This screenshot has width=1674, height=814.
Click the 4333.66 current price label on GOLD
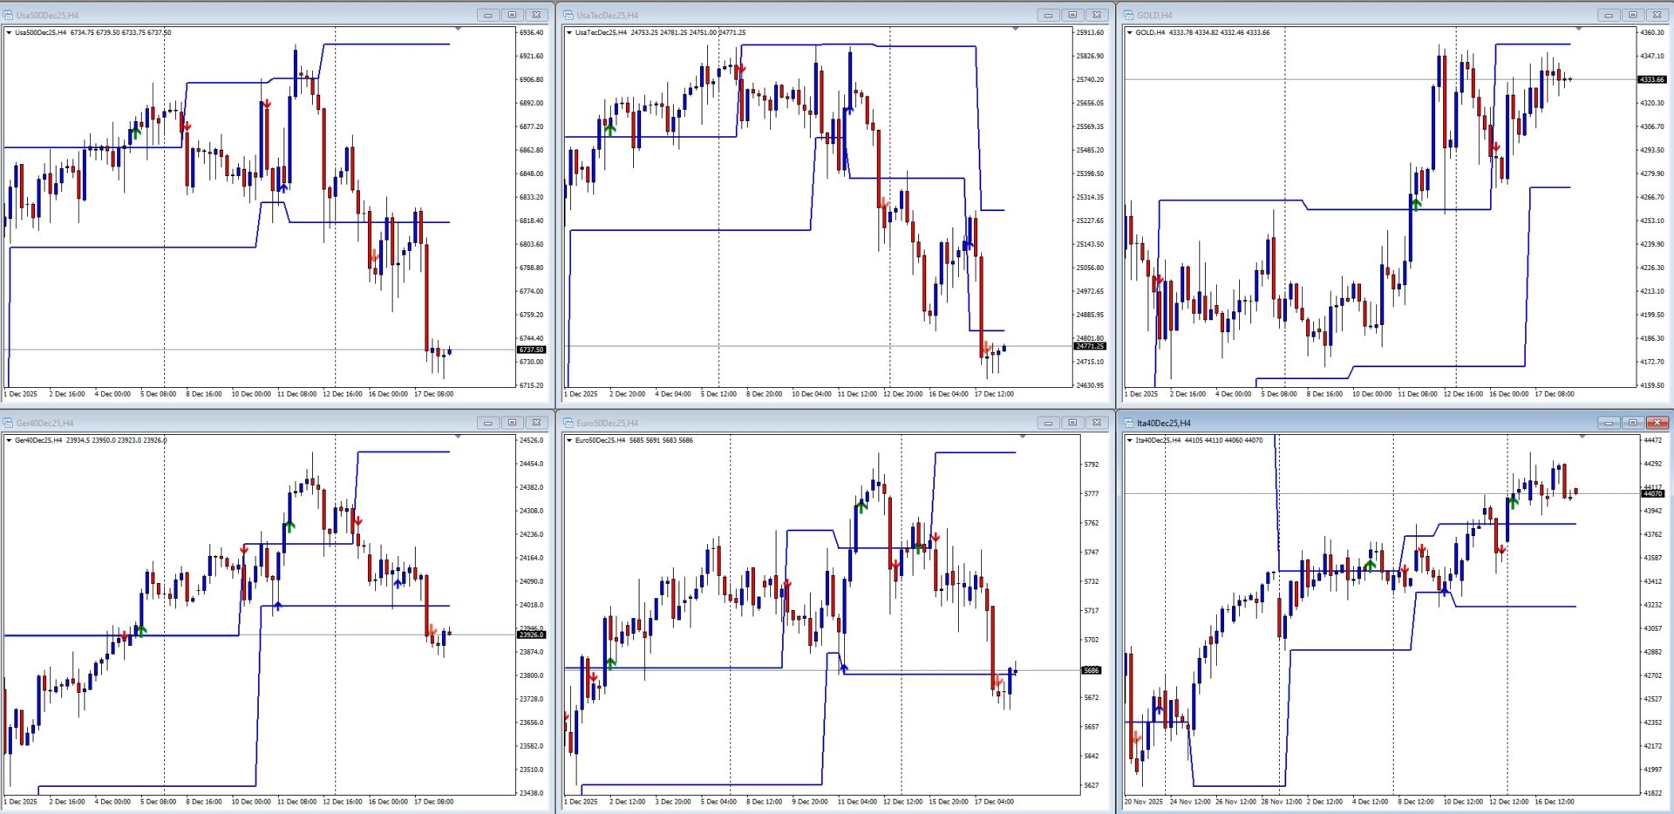coord(1651,79)
